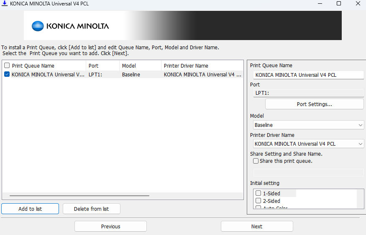
Task: Click the horizontal scrollbar under queue list
Action: (x=79, y=195)
